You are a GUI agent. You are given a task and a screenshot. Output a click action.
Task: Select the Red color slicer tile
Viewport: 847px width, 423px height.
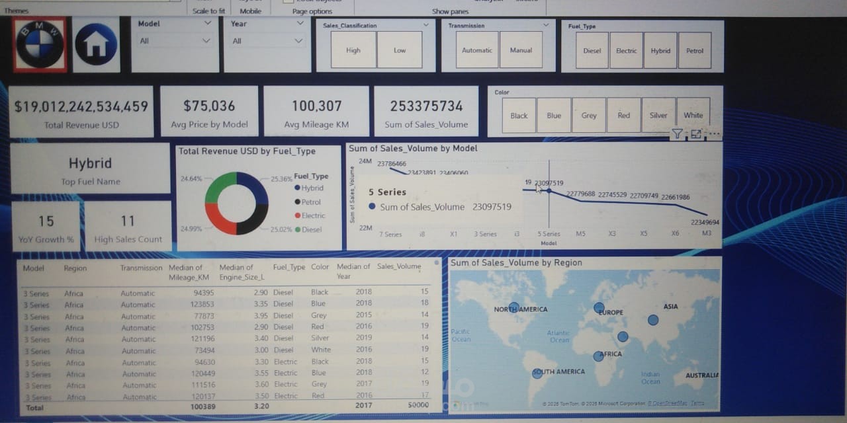point(624,116)
